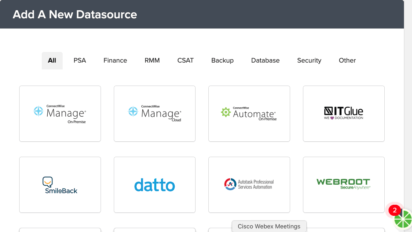Select the datto datasource card
This screenshot has height=232, width=412.
coord(155,185)
